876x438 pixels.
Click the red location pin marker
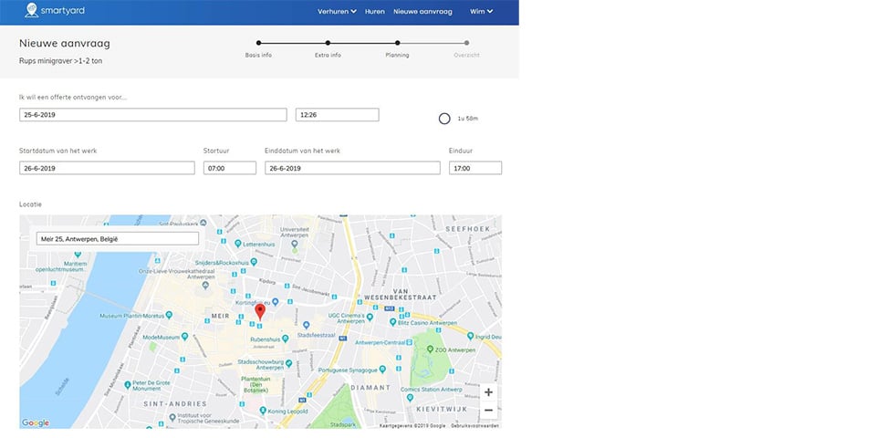point(260,312)
